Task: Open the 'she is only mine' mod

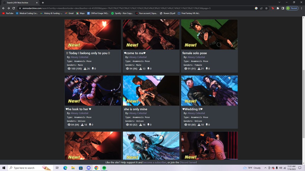Action: pos(135,109)
